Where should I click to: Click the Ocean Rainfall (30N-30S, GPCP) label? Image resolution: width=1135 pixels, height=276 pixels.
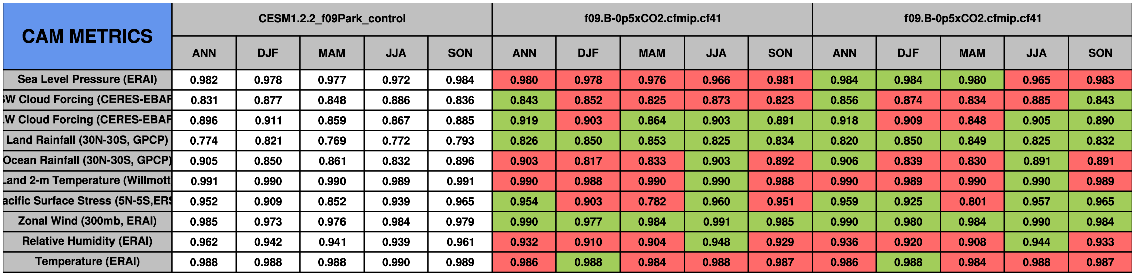pos(87,160)
